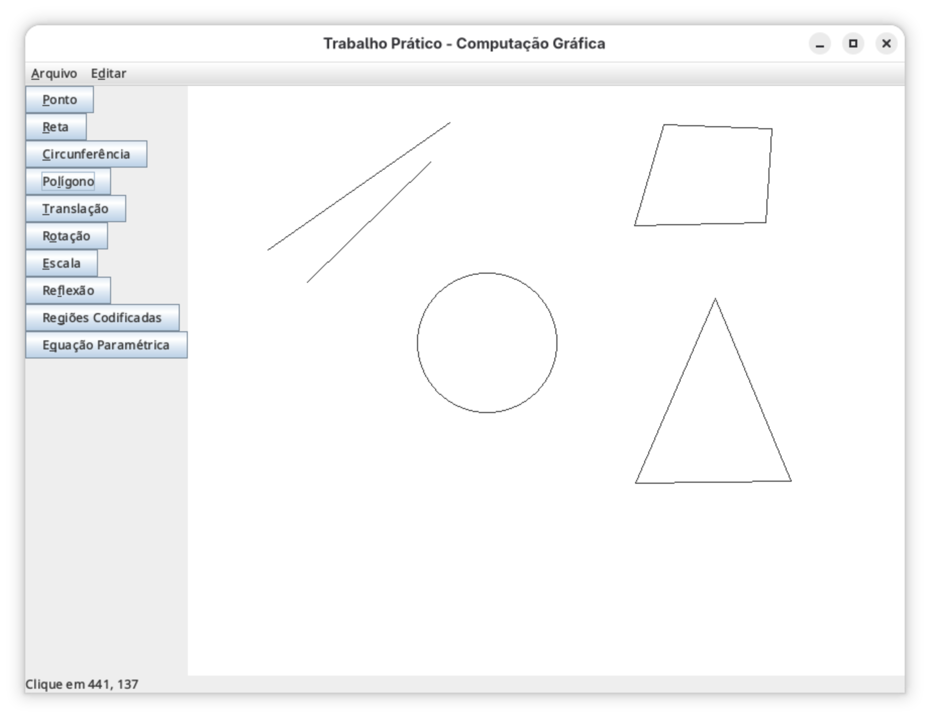Click the top edge of the quadrilateral
Viewport: 930px width, 718px height.
pyautogui.click(x=717, y=127)
